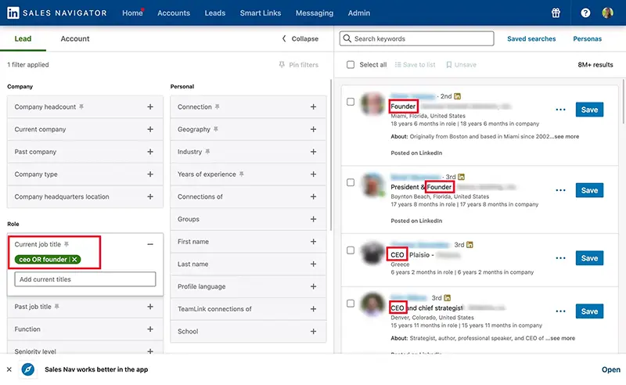Open Messaging in top navigation
Viewport: 626px width, 385px height.
[315, 13]
